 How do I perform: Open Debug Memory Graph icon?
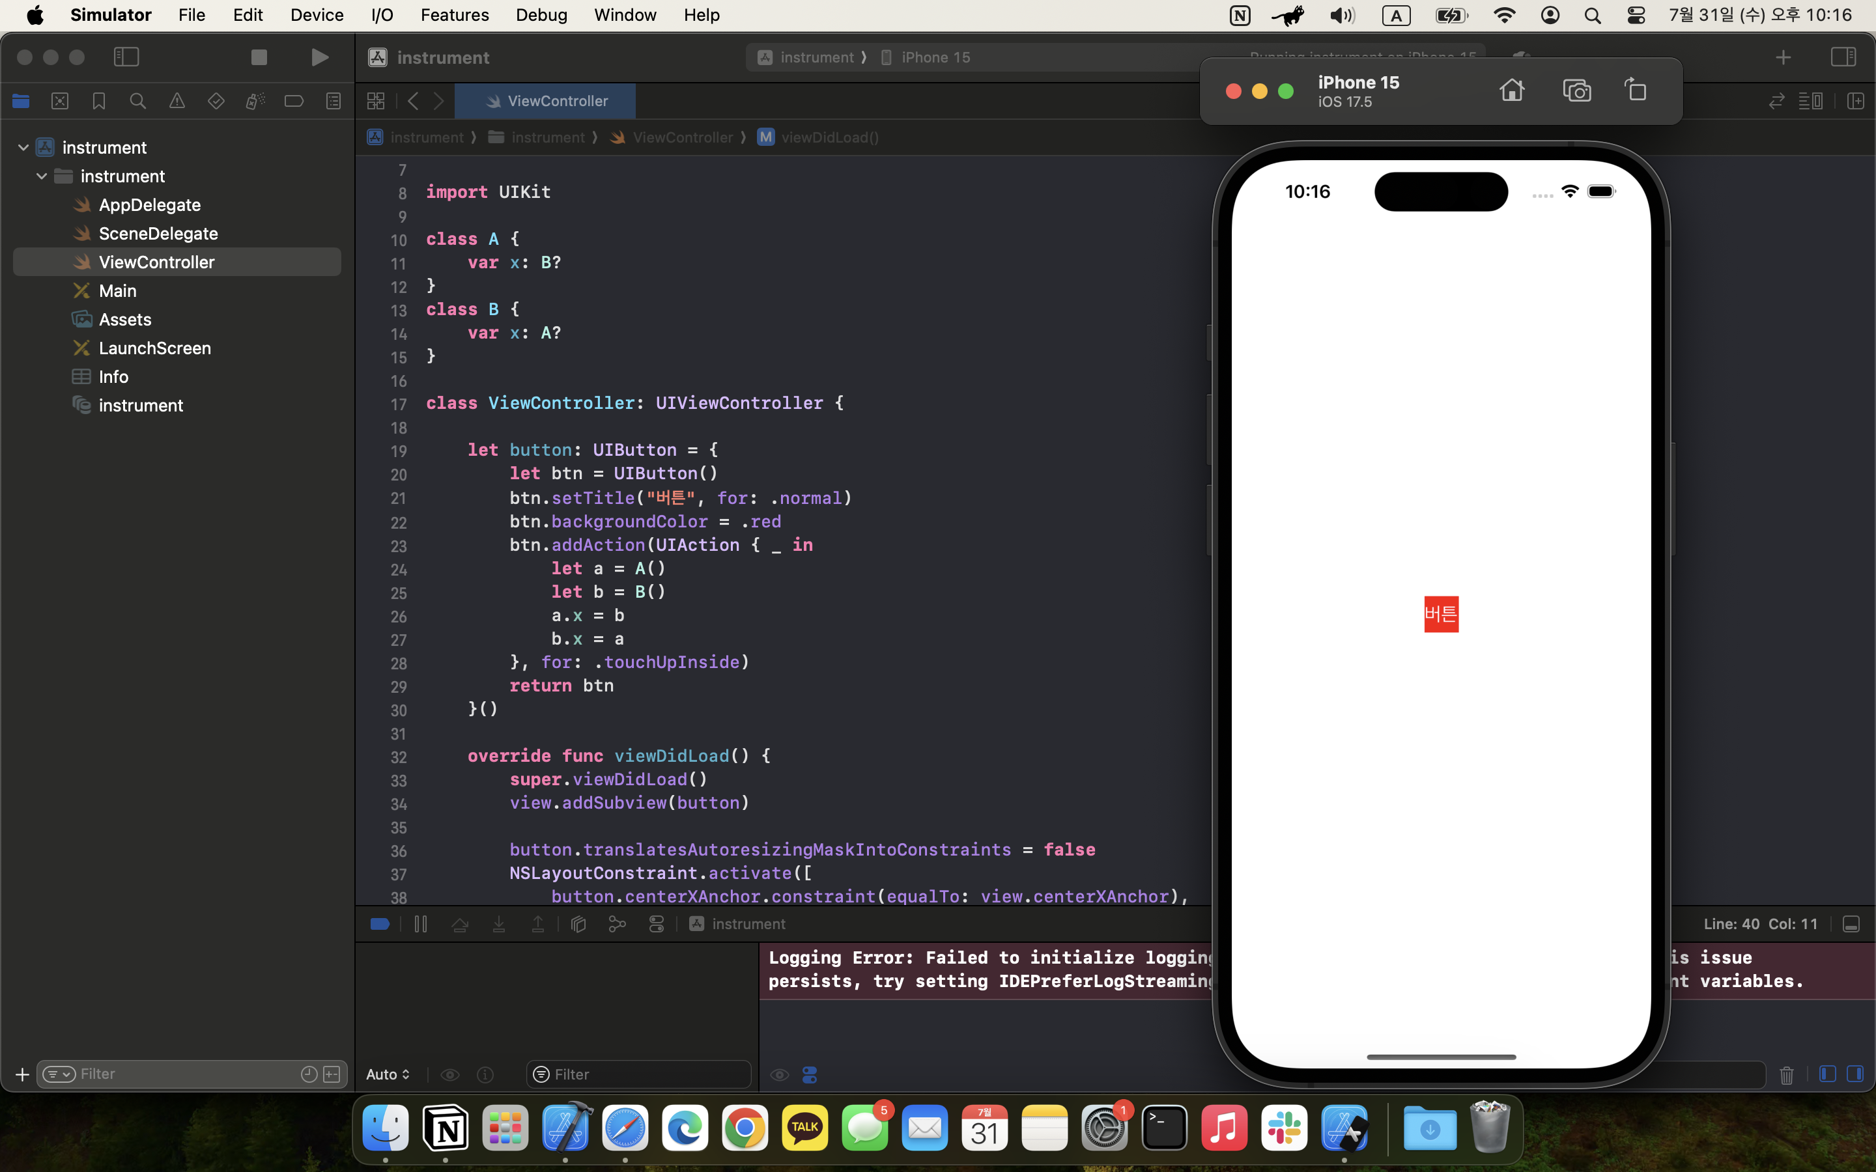point(617,924)
